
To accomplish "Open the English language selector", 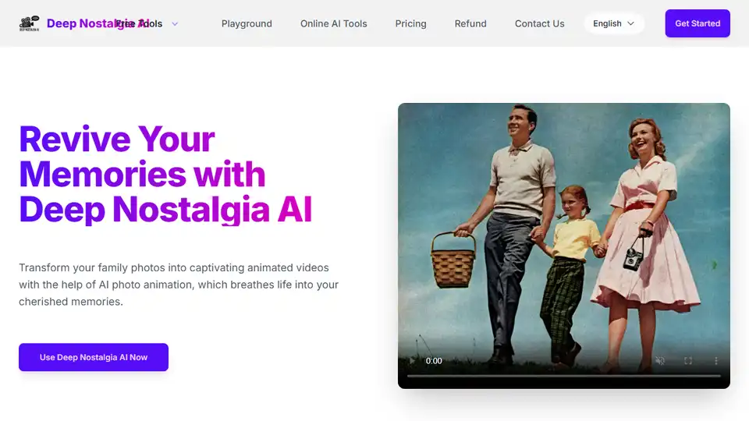I will [x=614, y=23].
